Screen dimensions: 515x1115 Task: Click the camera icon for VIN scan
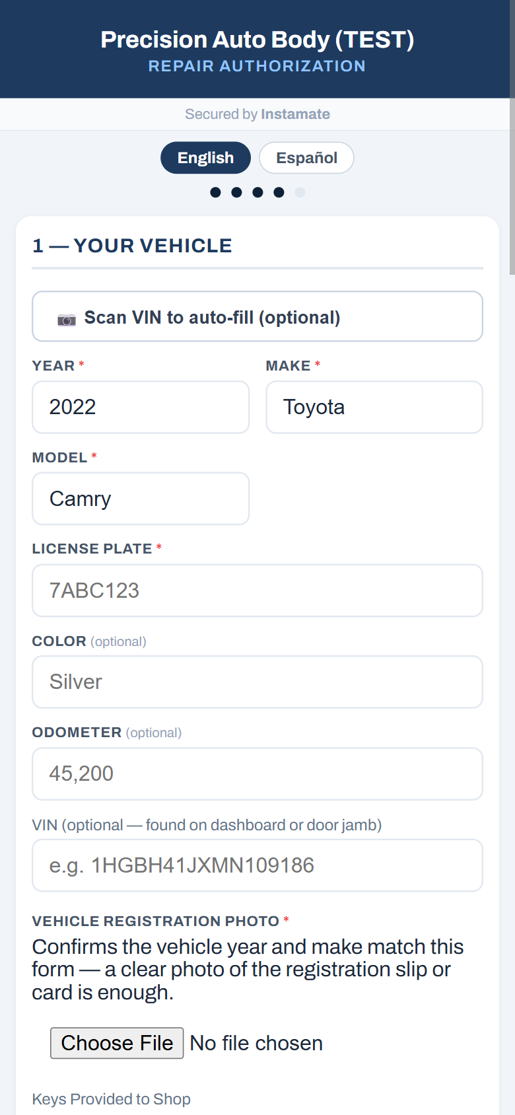tap(67, 319)
